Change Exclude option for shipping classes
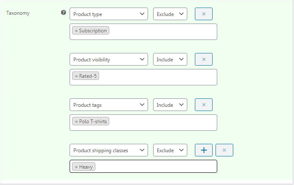The height and width of the screenshot is (185, 294). click(170, 150)
